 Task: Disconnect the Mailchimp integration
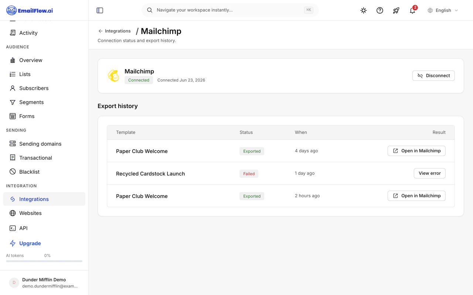pos(433,76)
